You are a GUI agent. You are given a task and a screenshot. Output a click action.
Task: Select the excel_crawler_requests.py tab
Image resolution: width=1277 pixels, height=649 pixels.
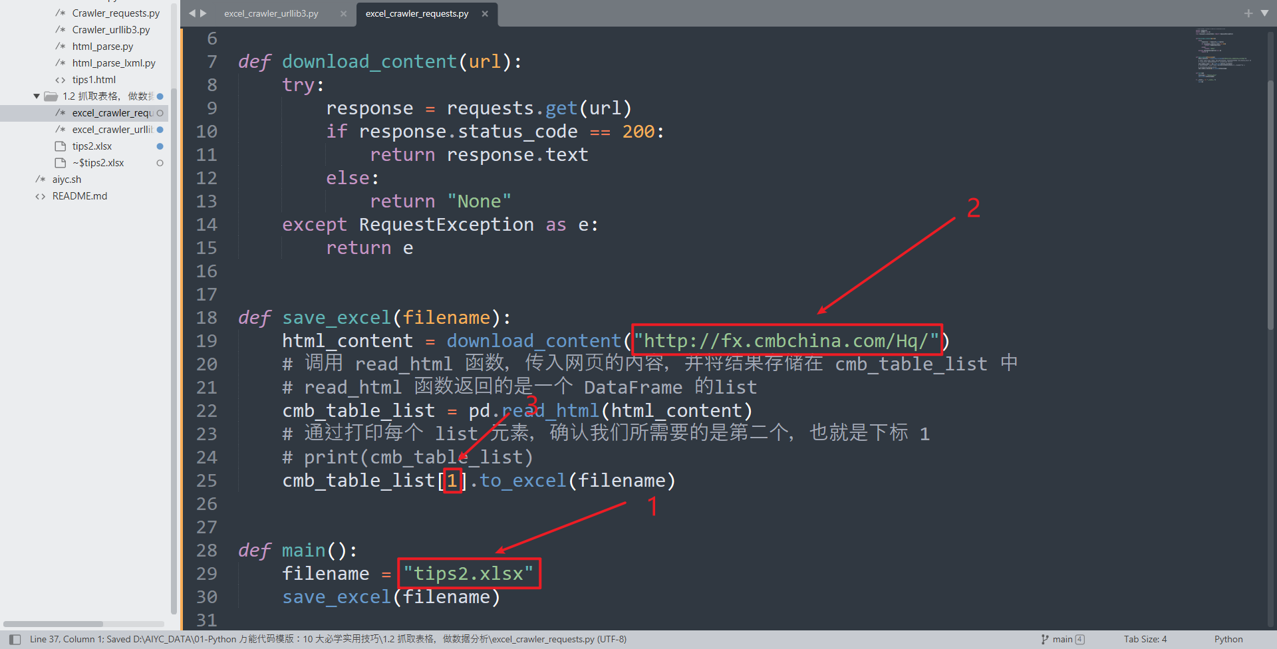tap(417, 13)
